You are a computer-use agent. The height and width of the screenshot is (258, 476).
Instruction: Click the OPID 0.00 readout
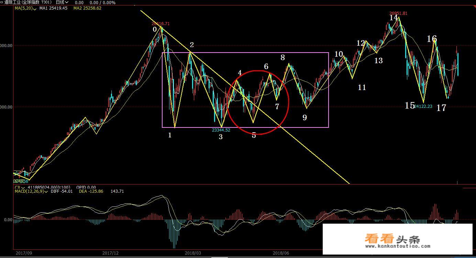click(x=86, y=188)
